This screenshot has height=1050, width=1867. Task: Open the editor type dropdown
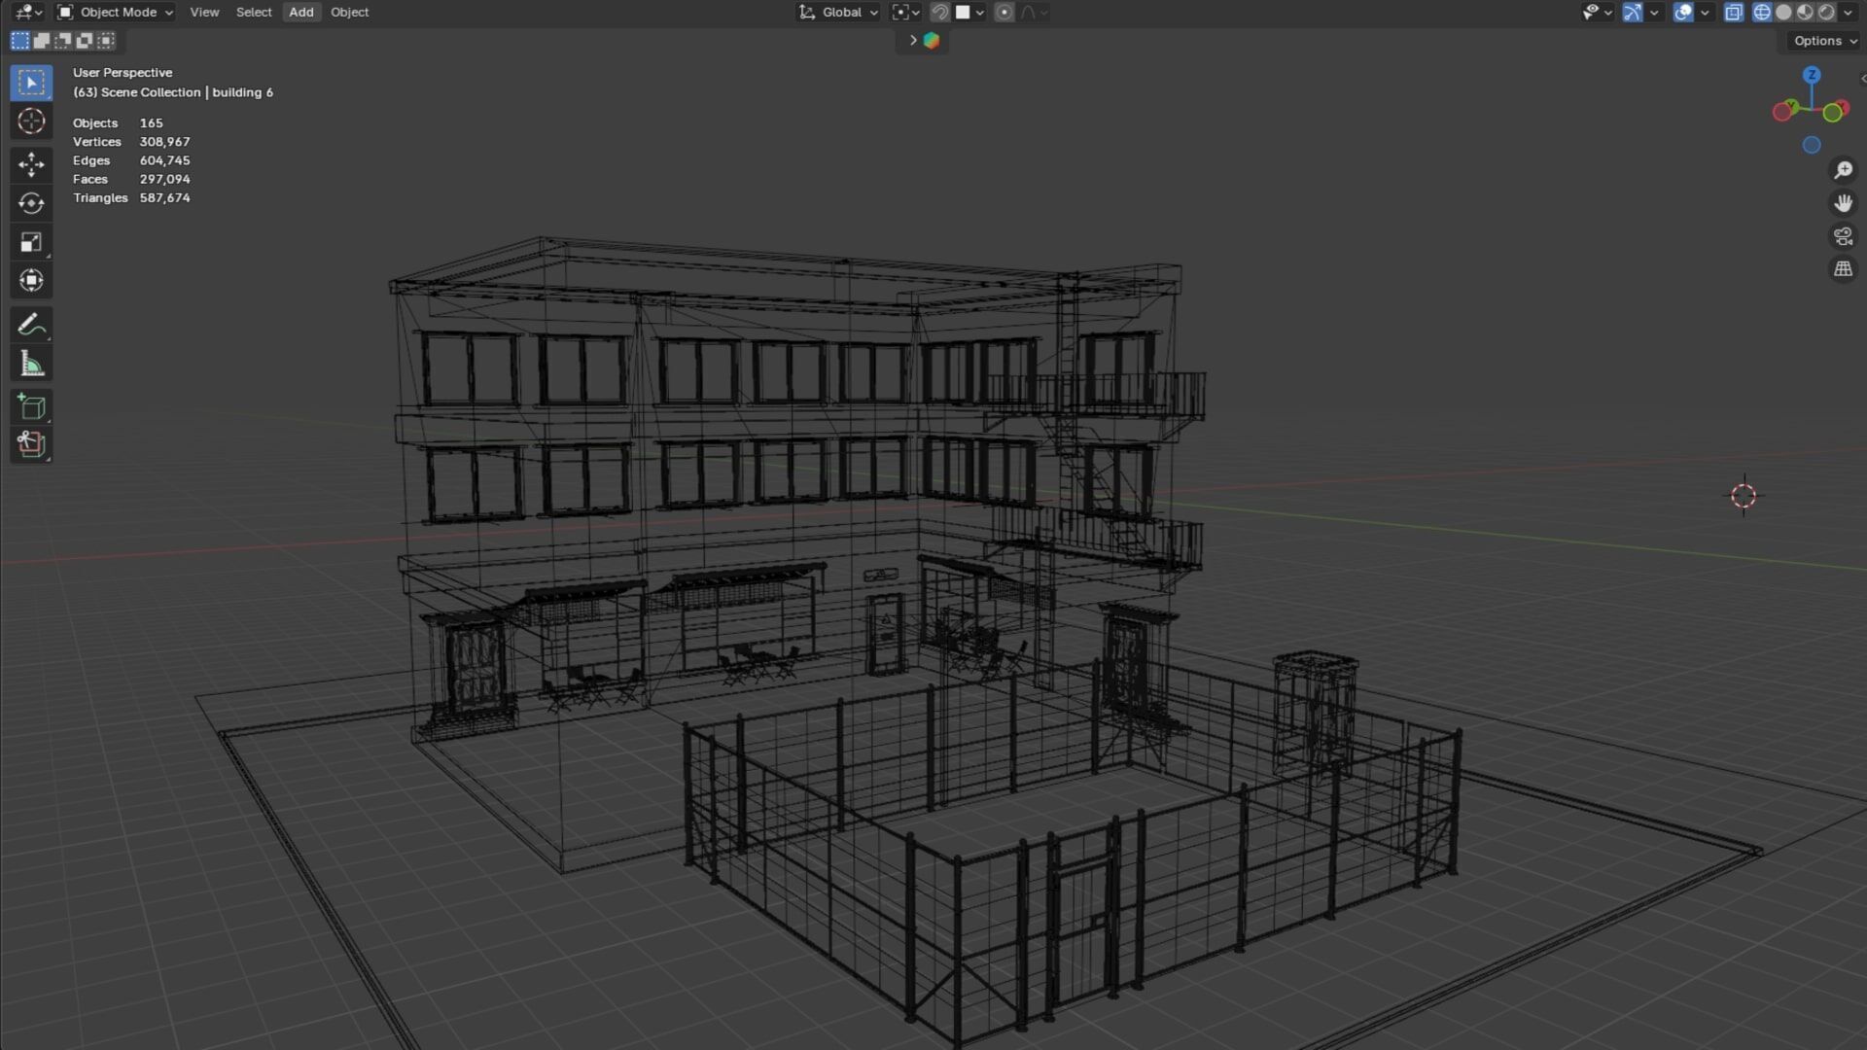[28, 13]
